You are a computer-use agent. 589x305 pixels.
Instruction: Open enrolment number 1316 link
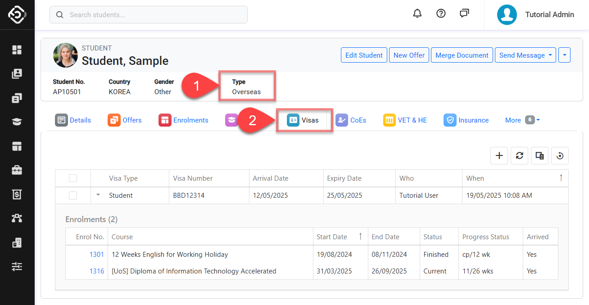(x=97, y=271)
